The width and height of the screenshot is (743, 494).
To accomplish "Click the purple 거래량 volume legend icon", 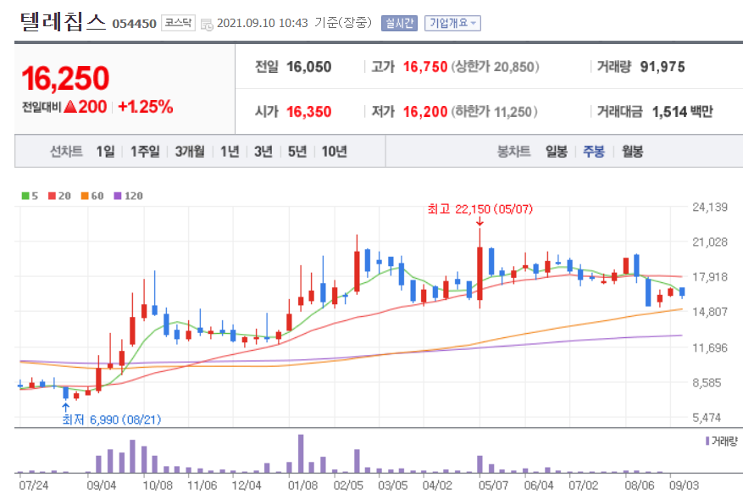I will (x=708, y=441).
